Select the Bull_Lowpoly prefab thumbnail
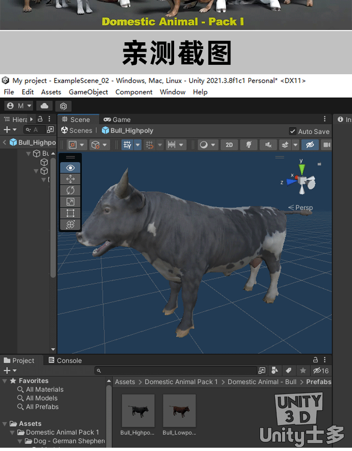Screen dimensions: 352x451 (x=179, y=411)
